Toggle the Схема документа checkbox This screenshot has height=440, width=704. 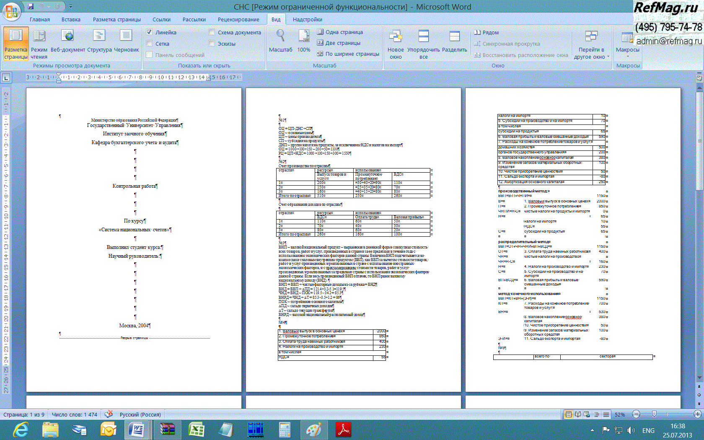(212, 32)
